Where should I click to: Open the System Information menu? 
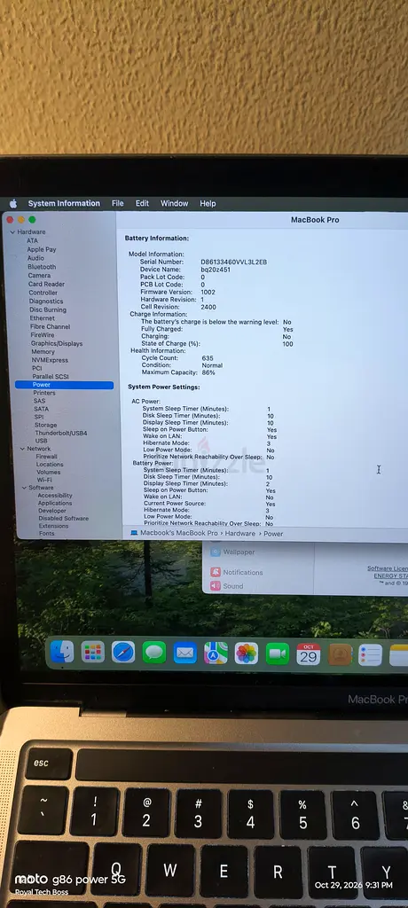(64, 203)
